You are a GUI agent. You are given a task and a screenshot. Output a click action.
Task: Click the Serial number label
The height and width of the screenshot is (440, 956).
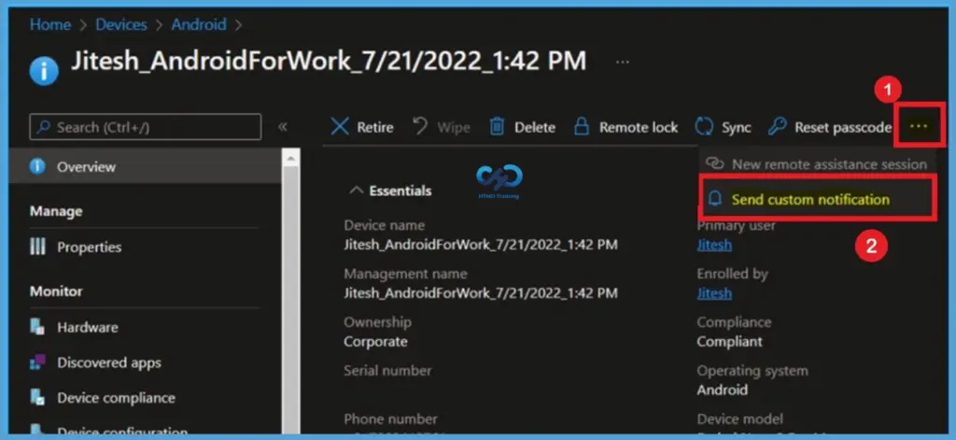tap(387, 371)
